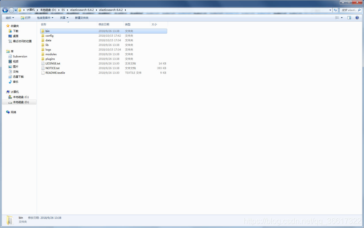Open 本地磁盘 (D:) in navigation pane
The height and width of the screenshot is (228, 364).
(x=21, y=102)
